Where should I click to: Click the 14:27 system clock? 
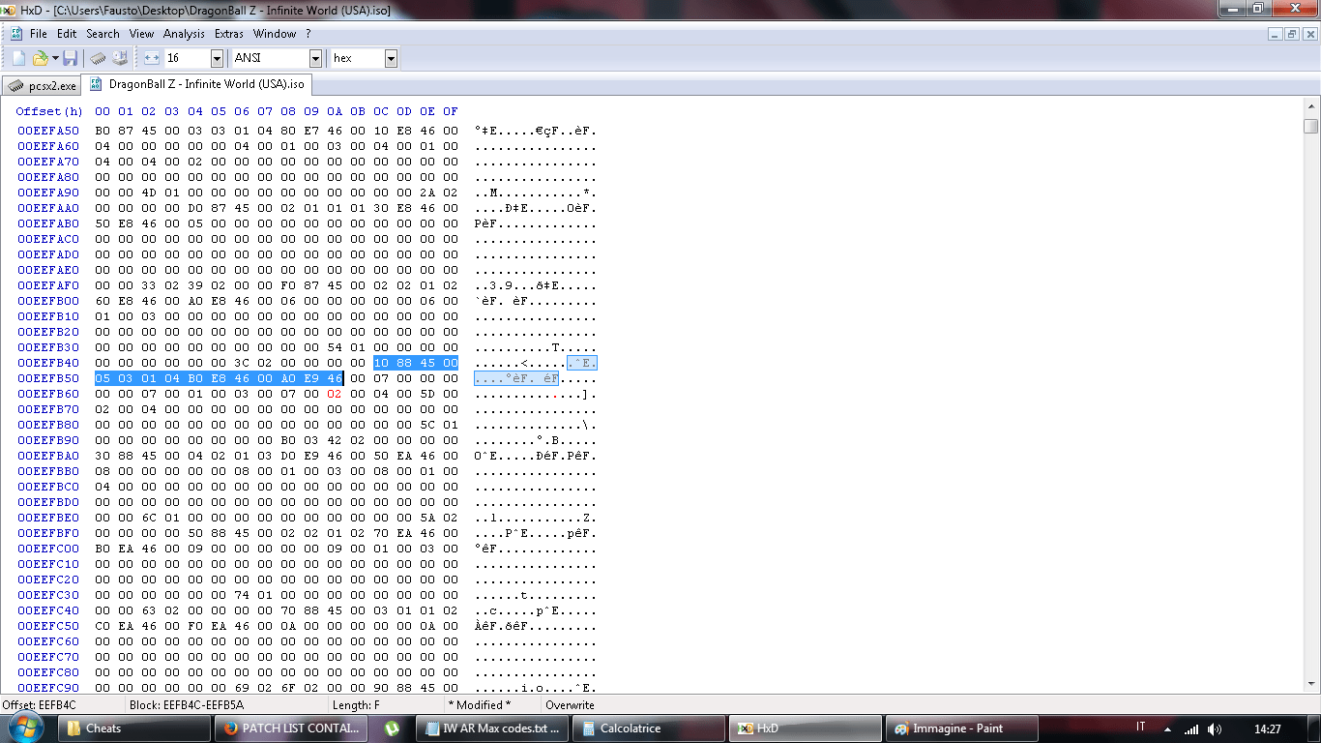coord(1267,728)
